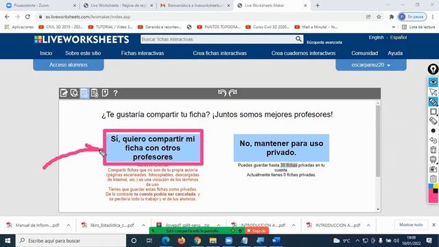Open the Comunidad menu
Image resolution: width=439 pixels, height=247 pixels.
pos(364,54)
